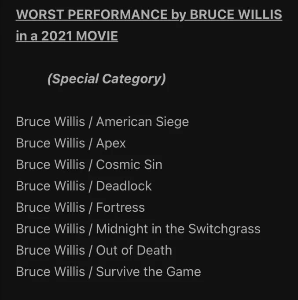Choose the Fortress nominee line
This screenshot has width=298, height=300.
pos(81,207)
